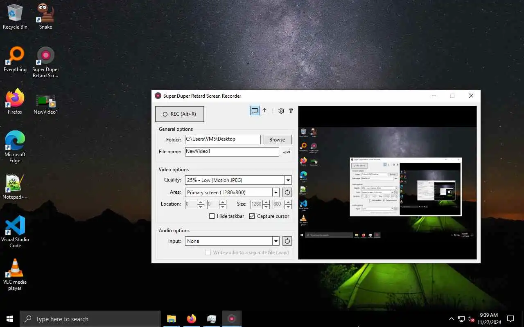
Task: Click the screen recorder taskbar icon
Action: 232,319
